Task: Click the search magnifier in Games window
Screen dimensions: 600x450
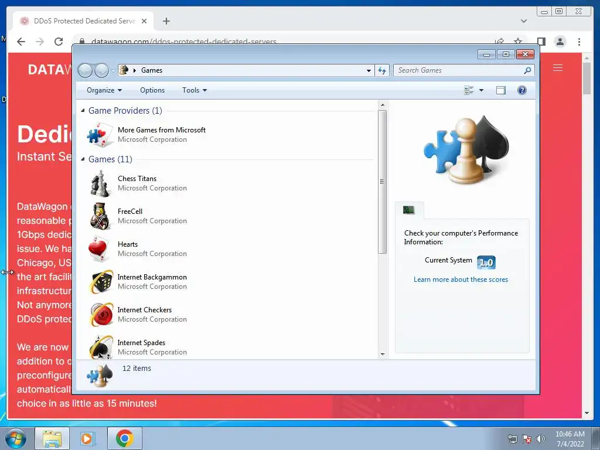Action: pos(527,70)
